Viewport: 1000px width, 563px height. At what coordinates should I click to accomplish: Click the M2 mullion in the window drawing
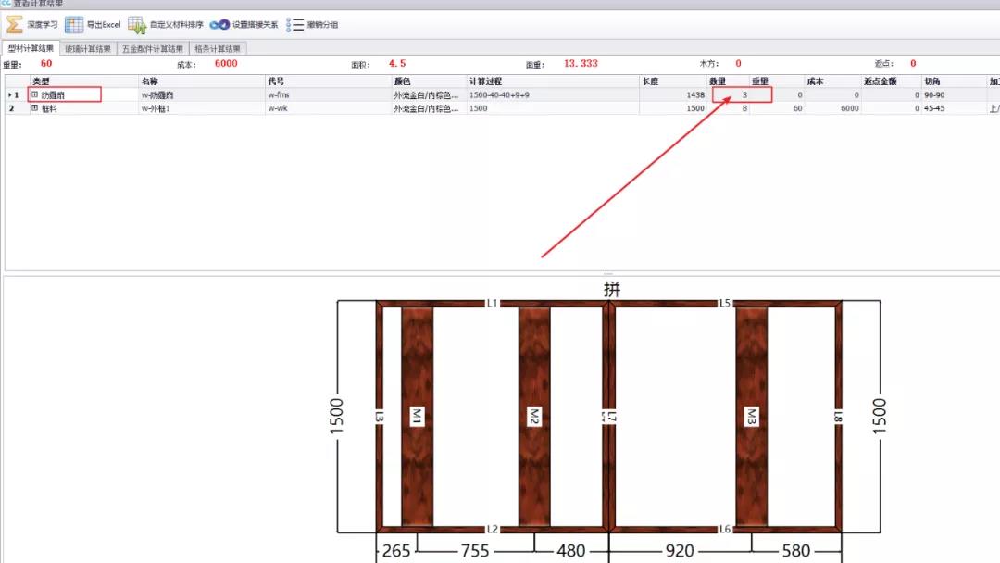[x=534, y=417]
